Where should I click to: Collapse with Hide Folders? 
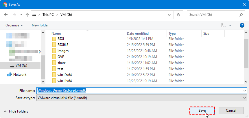pyautogui.click(x=16, y=111)
